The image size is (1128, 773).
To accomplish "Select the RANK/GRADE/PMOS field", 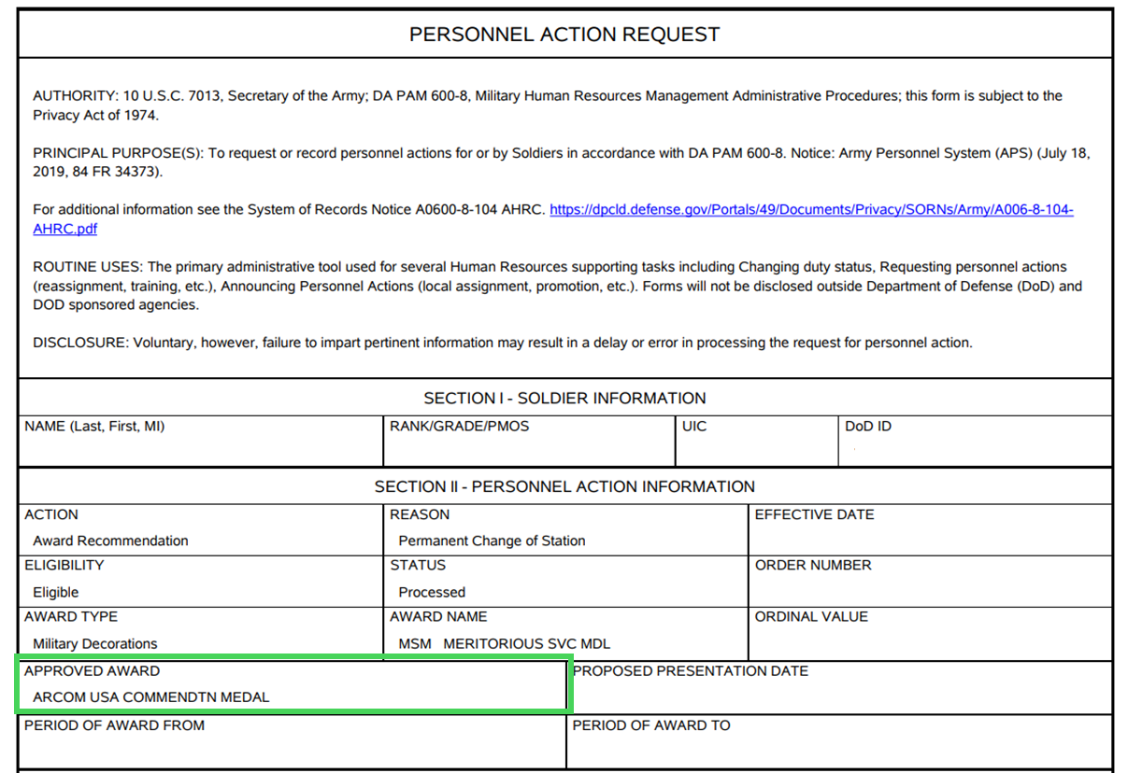I will click(529, 442).
